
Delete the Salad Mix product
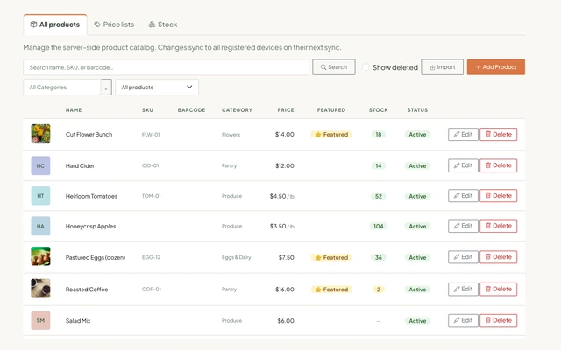pyautogui.click(x=499, y=321)
